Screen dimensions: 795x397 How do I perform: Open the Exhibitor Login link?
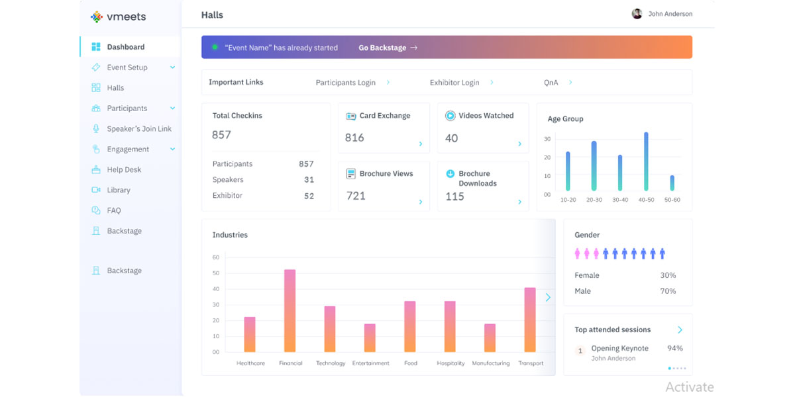pos(454,83)
